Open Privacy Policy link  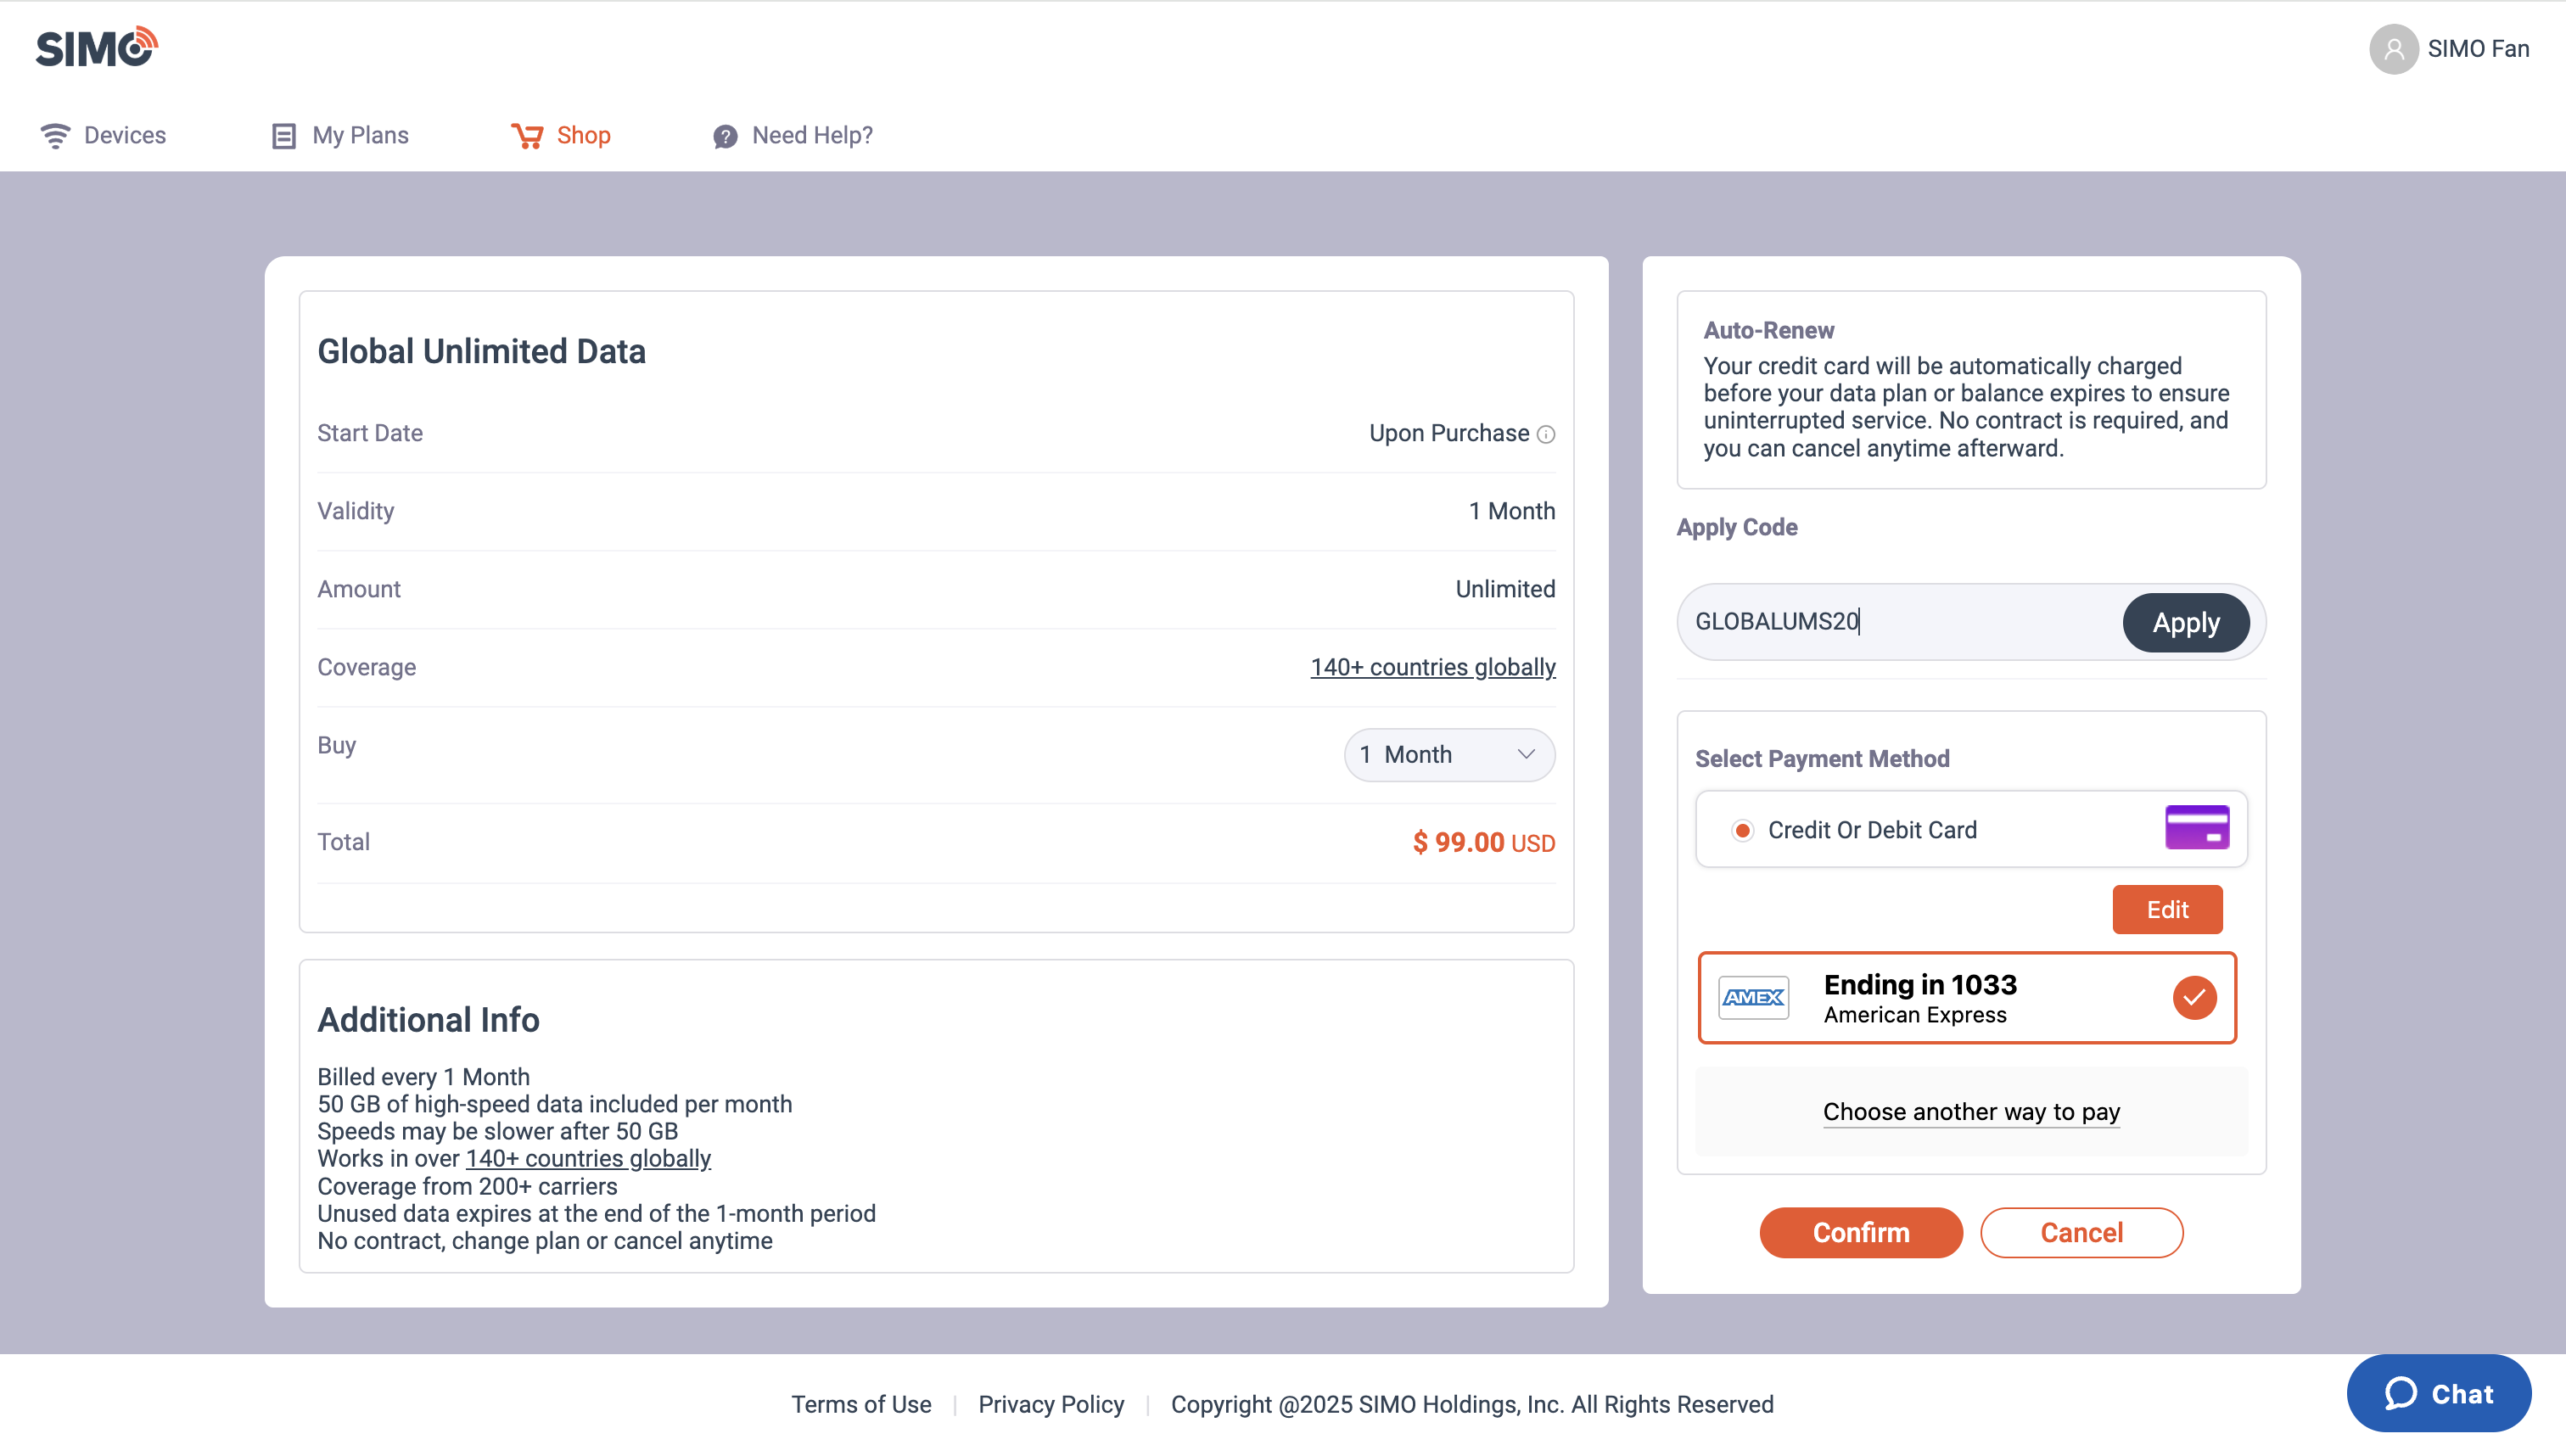coord(1051,1404)
